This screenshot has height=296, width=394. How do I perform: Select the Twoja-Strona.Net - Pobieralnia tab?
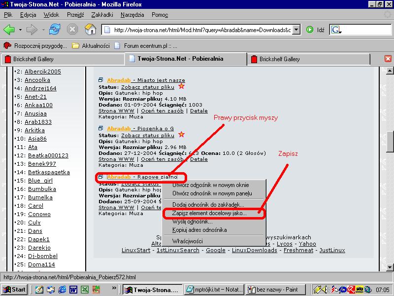coord(186,59)
